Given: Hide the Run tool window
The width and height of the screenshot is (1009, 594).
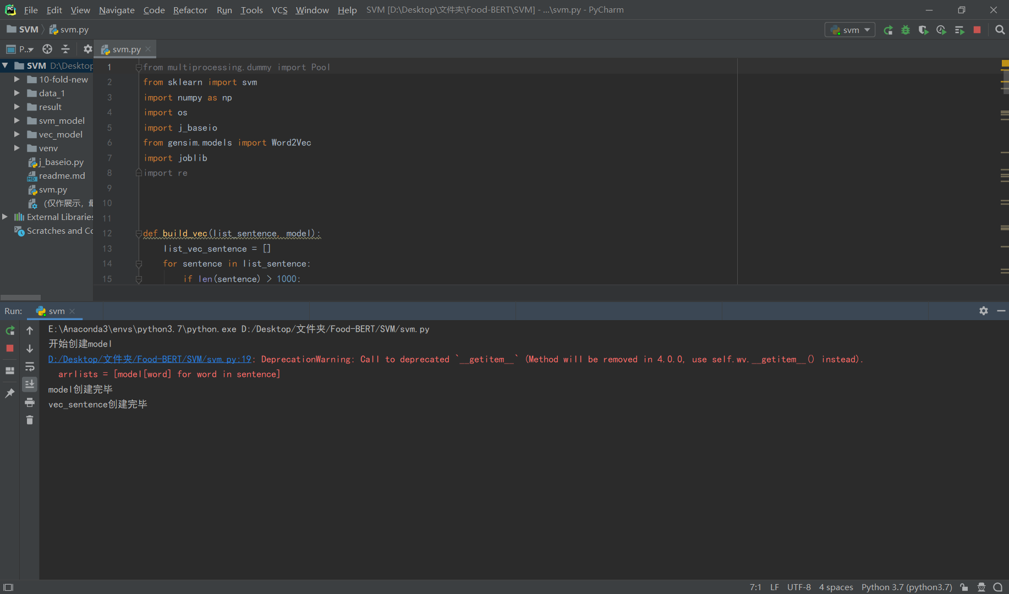Looking at the screenshot, I should [x=1001, y=311].
